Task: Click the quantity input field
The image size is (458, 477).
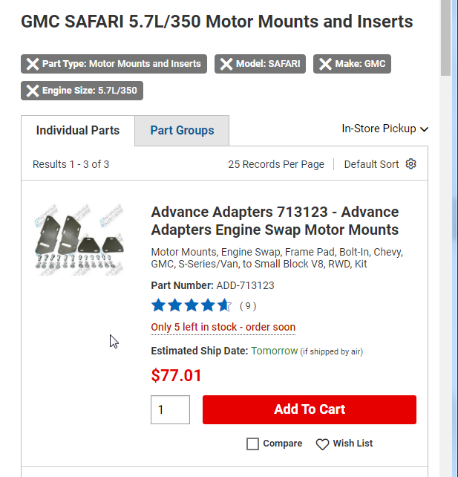Action: [170, 409]
